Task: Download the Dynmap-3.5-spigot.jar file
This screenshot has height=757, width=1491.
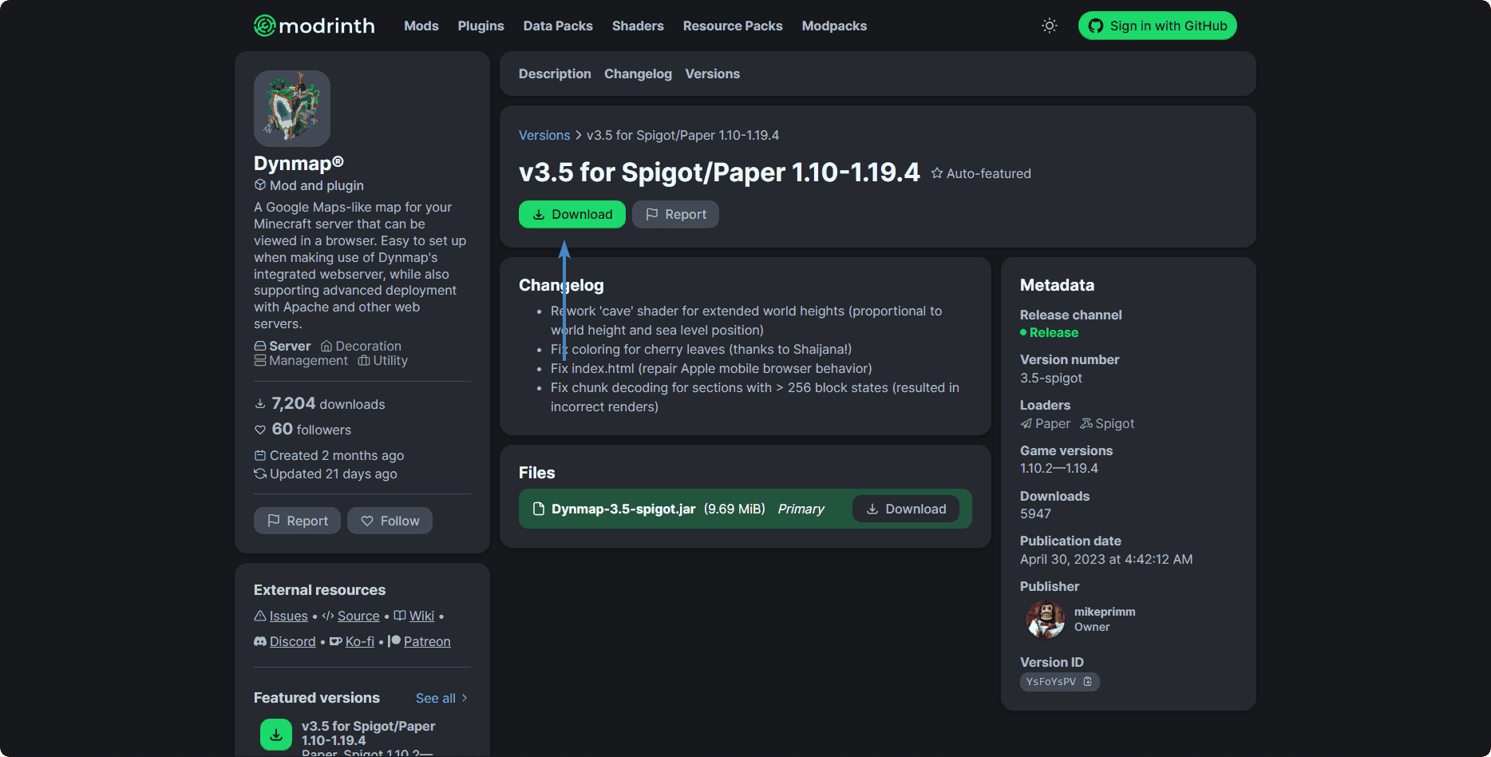Action: (x=906, y=509)
